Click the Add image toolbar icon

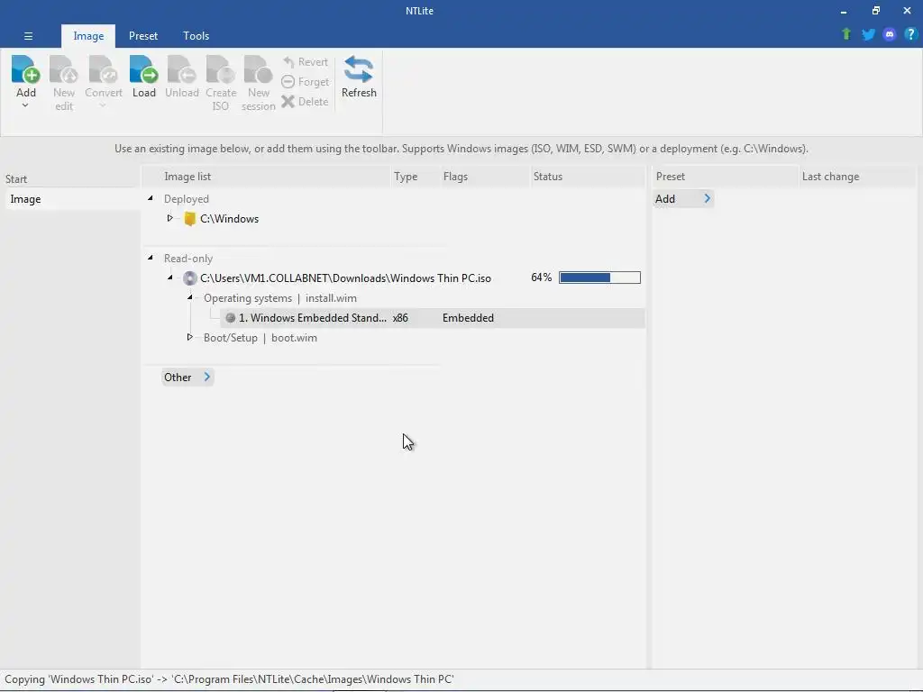26,70
